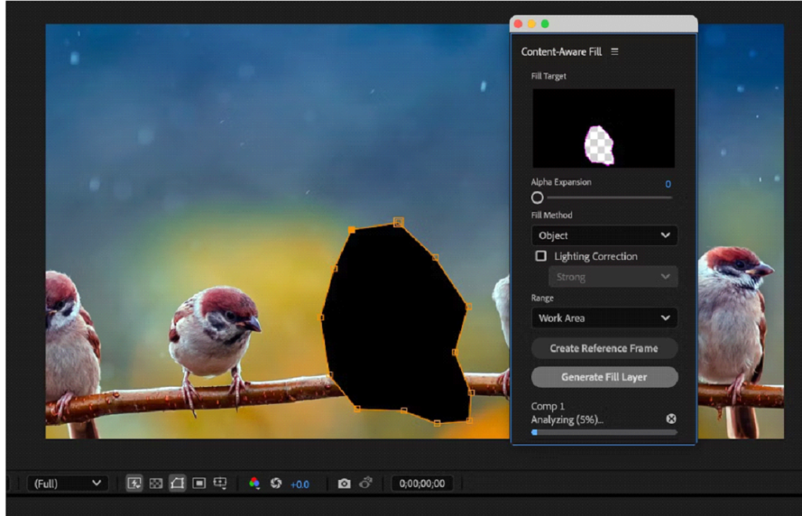Open the Fill Method Object dropdown
The width and height of the screenshot is (802, 516).
pyautogui.click(x=605, y=236)
